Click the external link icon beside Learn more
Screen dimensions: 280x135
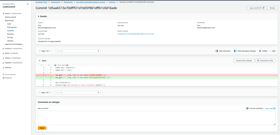(275, 108)
